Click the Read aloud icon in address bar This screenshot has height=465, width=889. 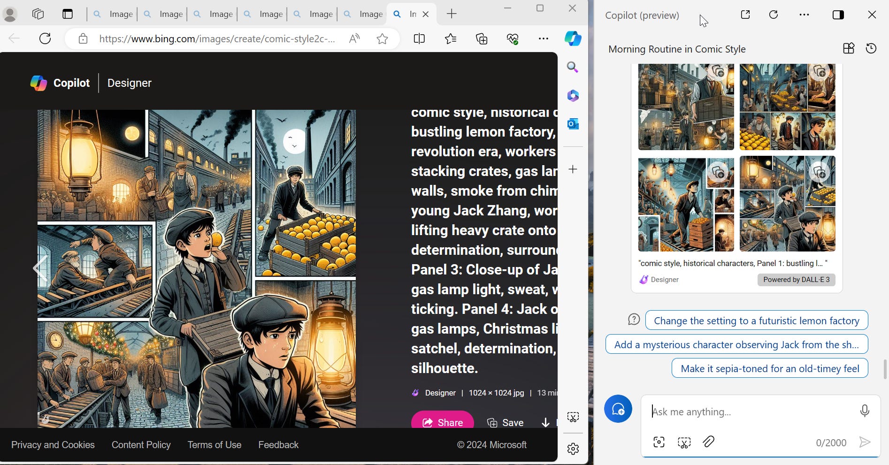point(354,38)
